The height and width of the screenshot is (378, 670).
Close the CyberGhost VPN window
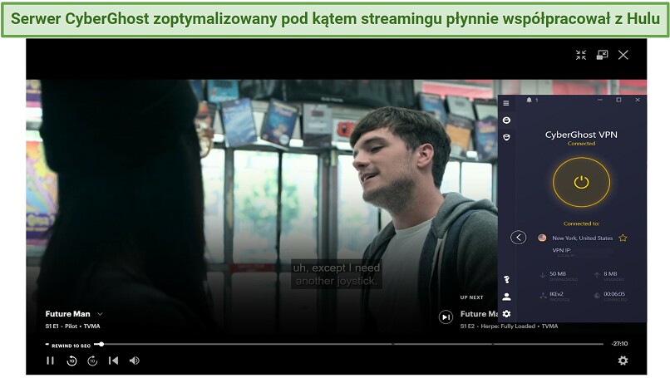(x=638, y=100)
